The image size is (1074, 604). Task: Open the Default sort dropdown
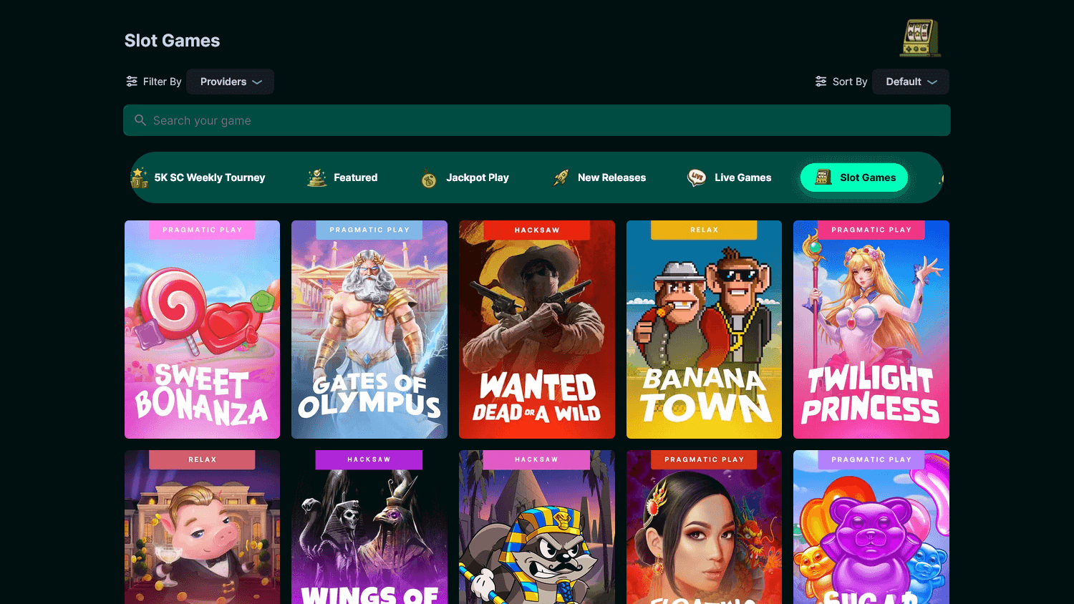pyautogui.click(x=911, y=82)
